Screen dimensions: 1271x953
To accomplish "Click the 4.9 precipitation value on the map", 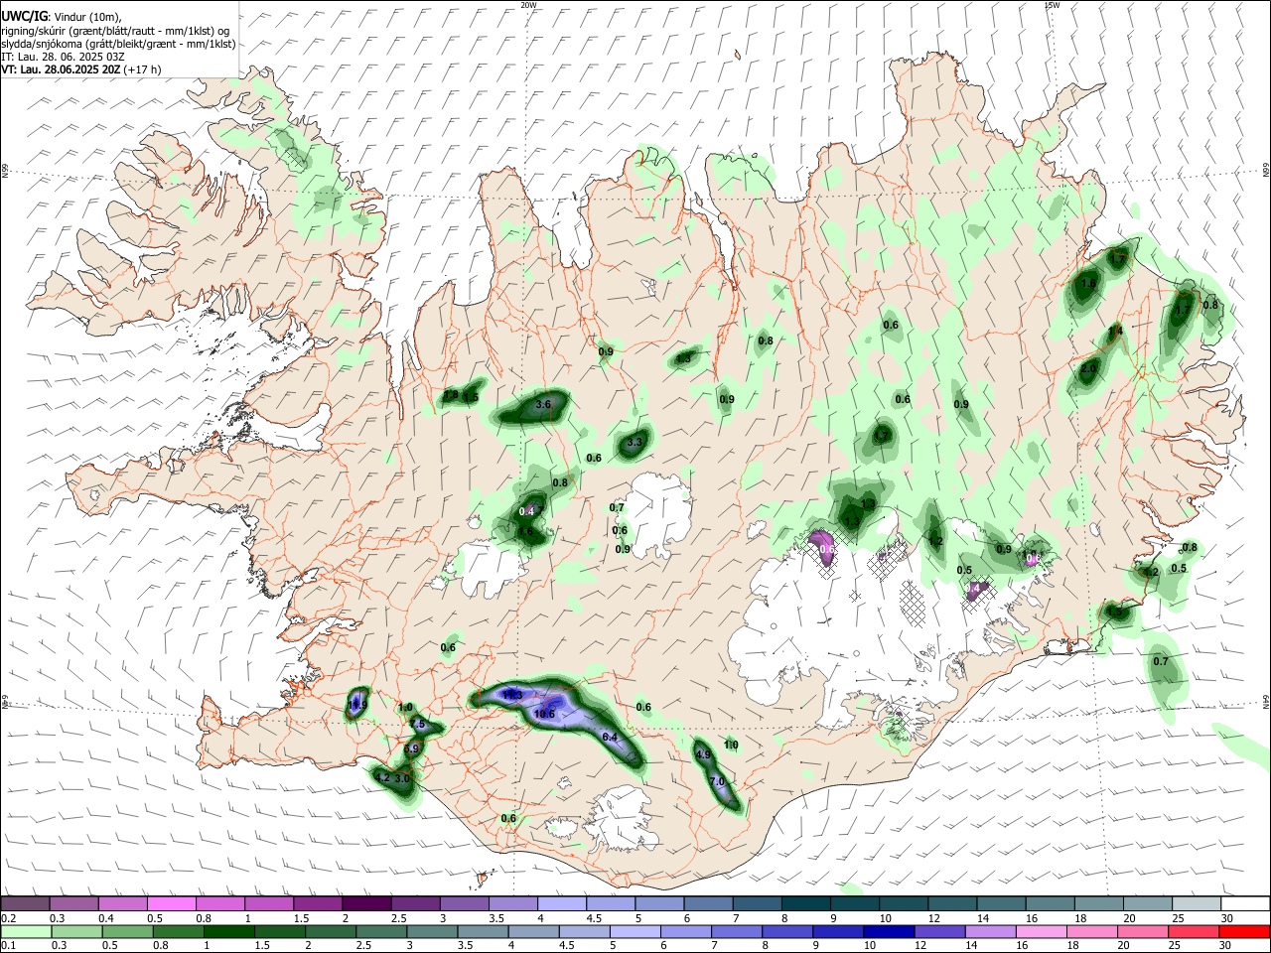I will tap(704, 754).
